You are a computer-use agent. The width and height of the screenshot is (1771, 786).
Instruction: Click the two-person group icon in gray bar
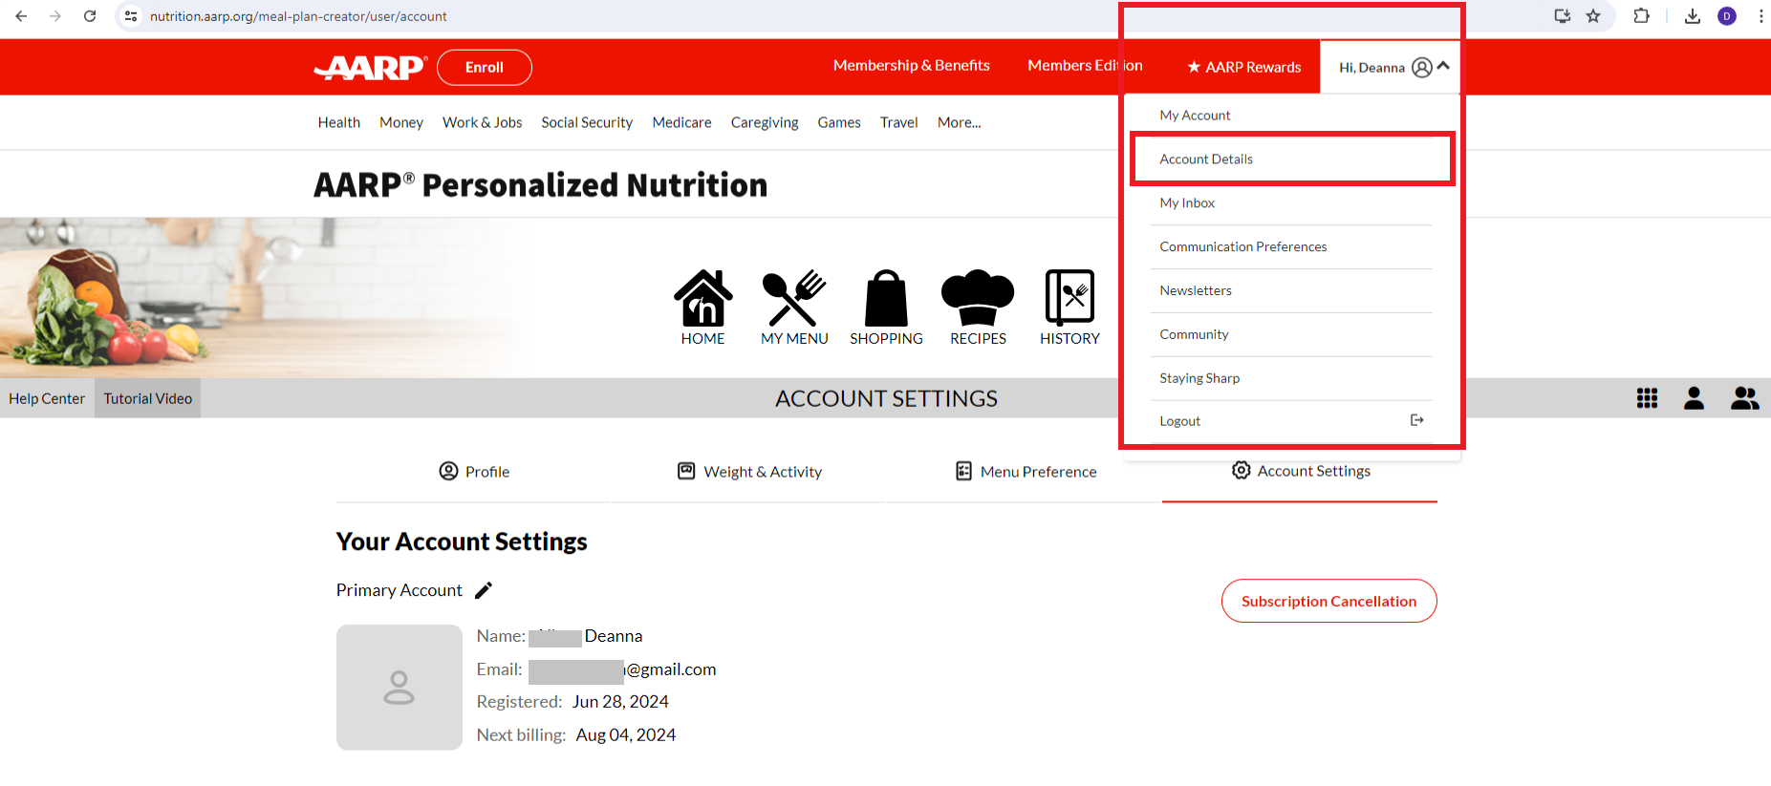(x=1744, y=398)
